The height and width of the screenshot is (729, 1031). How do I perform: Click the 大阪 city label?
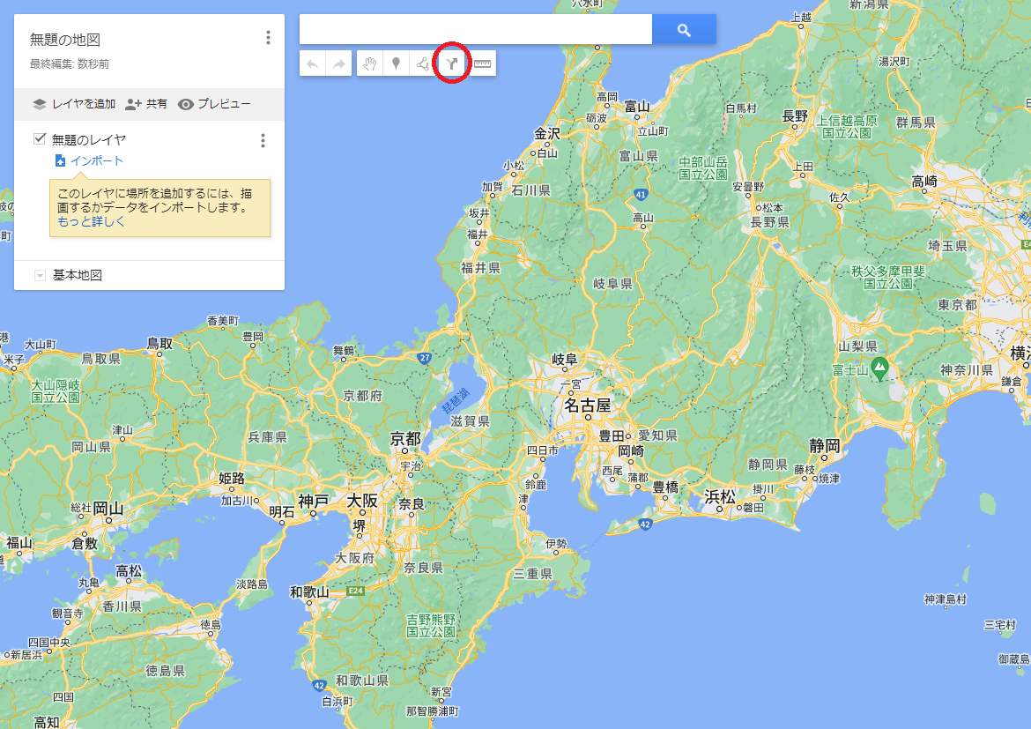(x=362, y=501)
